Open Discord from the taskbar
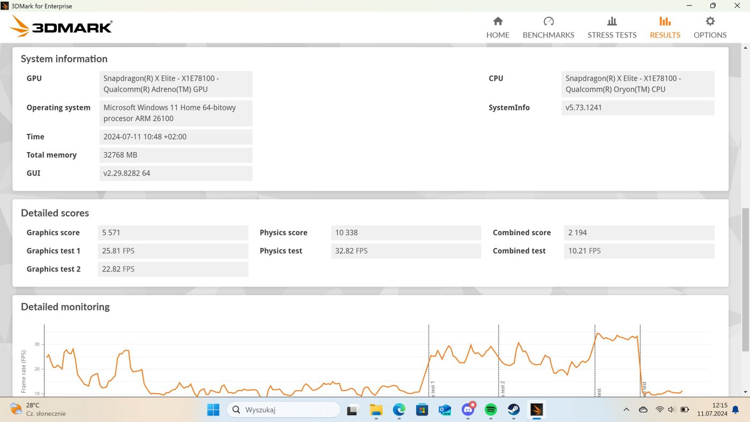The width and height of the screenshot is (750, 422). click(x=468, y=410)
